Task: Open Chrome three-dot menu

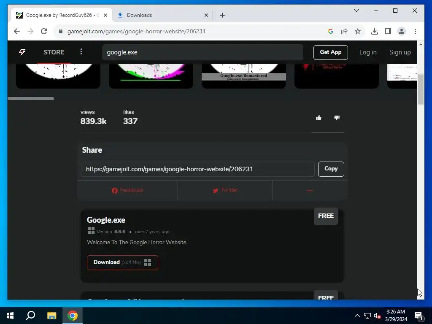Action: (415, 31)
